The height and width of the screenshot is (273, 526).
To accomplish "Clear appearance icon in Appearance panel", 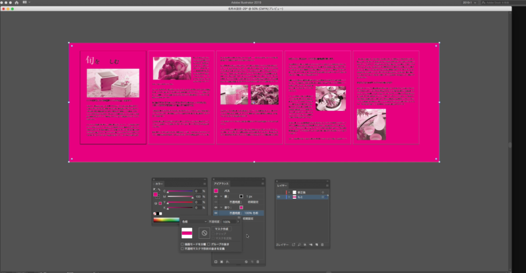I will point(246,262).
